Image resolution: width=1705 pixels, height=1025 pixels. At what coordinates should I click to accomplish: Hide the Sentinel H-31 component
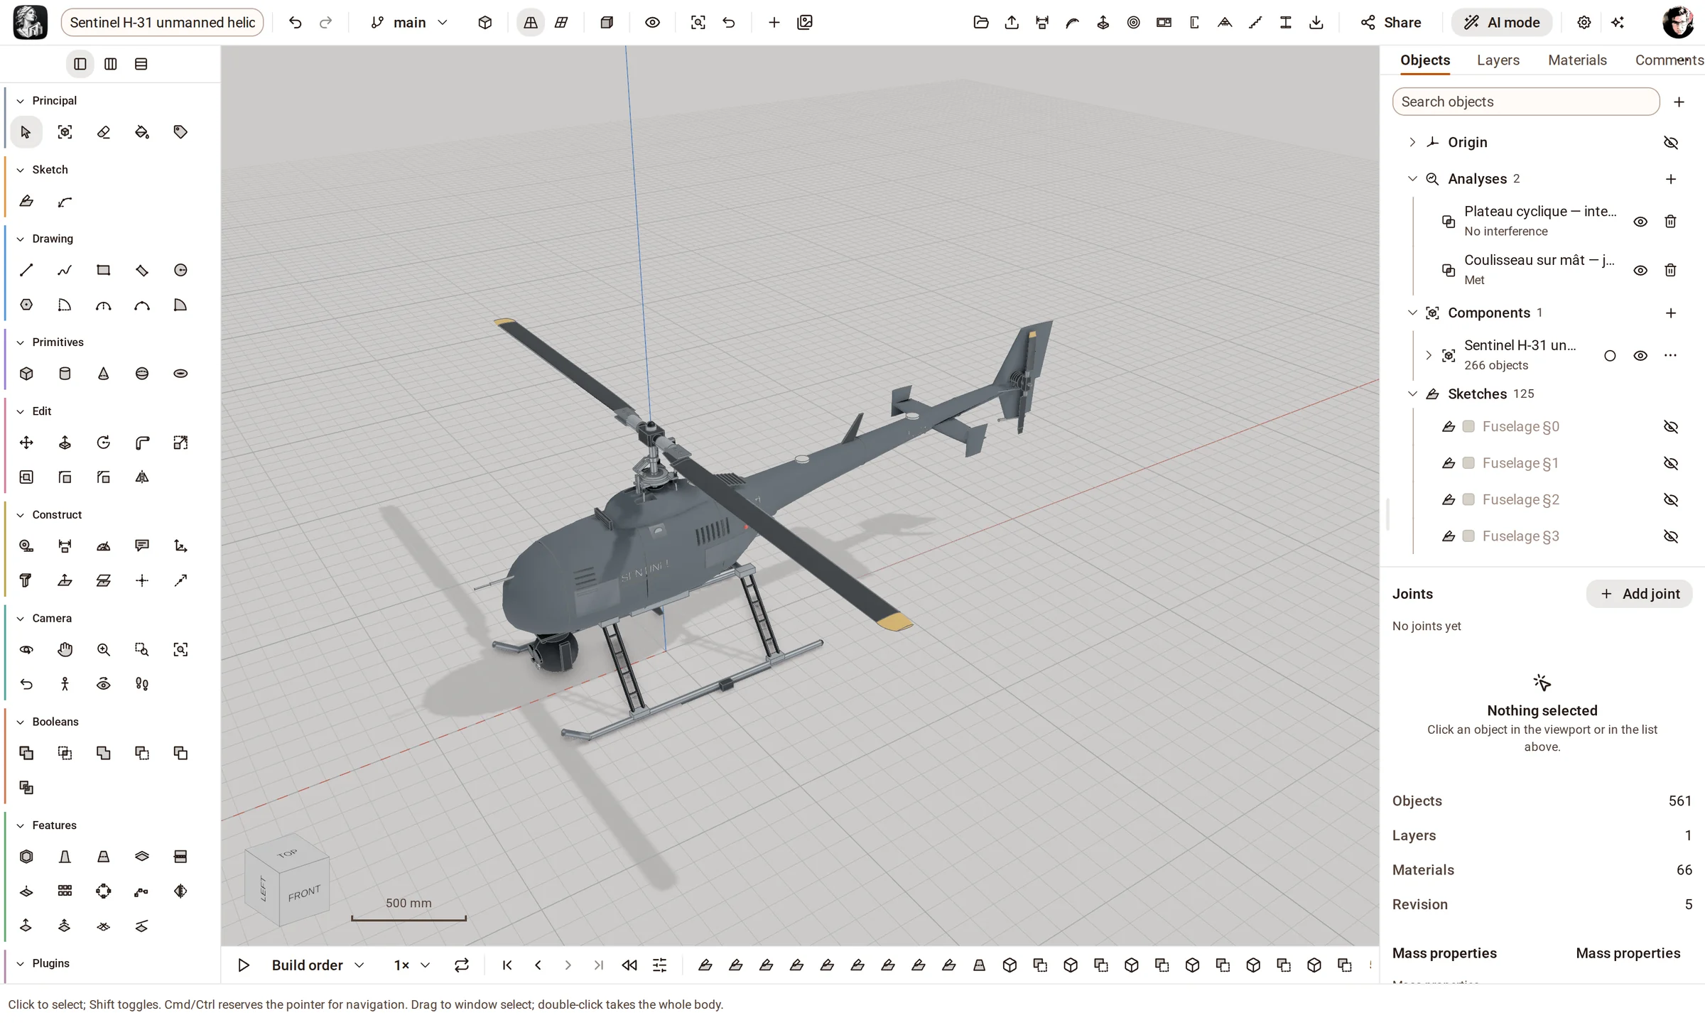tap(1640, 356)
